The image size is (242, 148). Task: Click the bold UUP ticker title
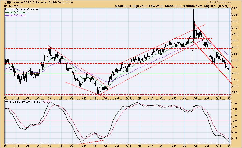point(8,2)
